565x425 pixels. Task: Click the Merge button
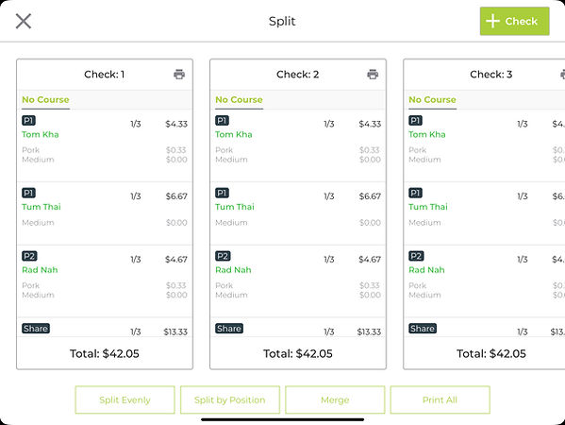(335, 399)
